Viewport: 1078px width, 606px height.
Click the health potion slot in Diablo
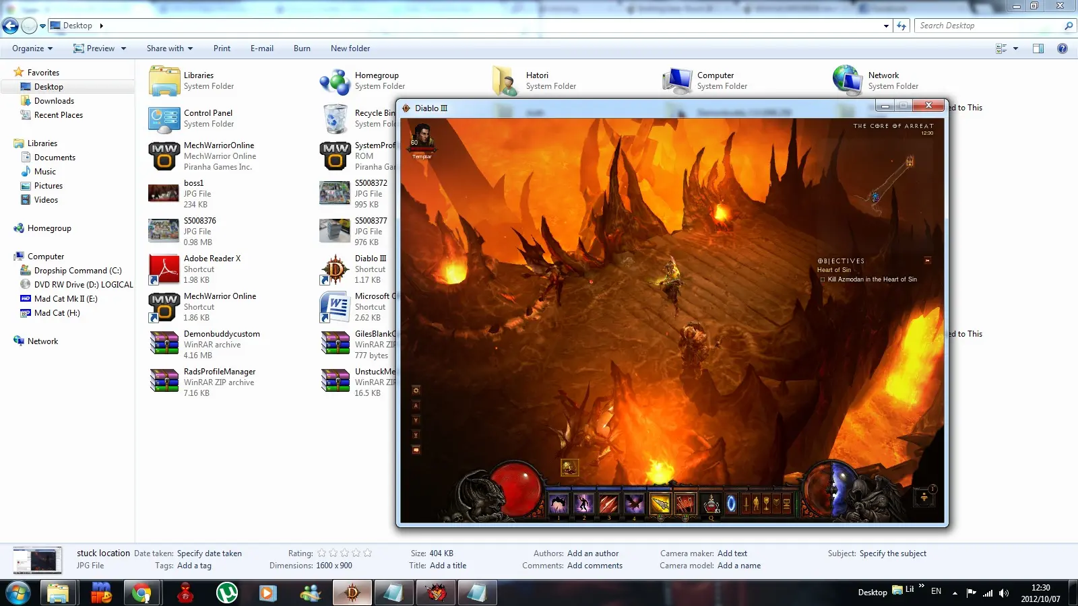point(711,503)
